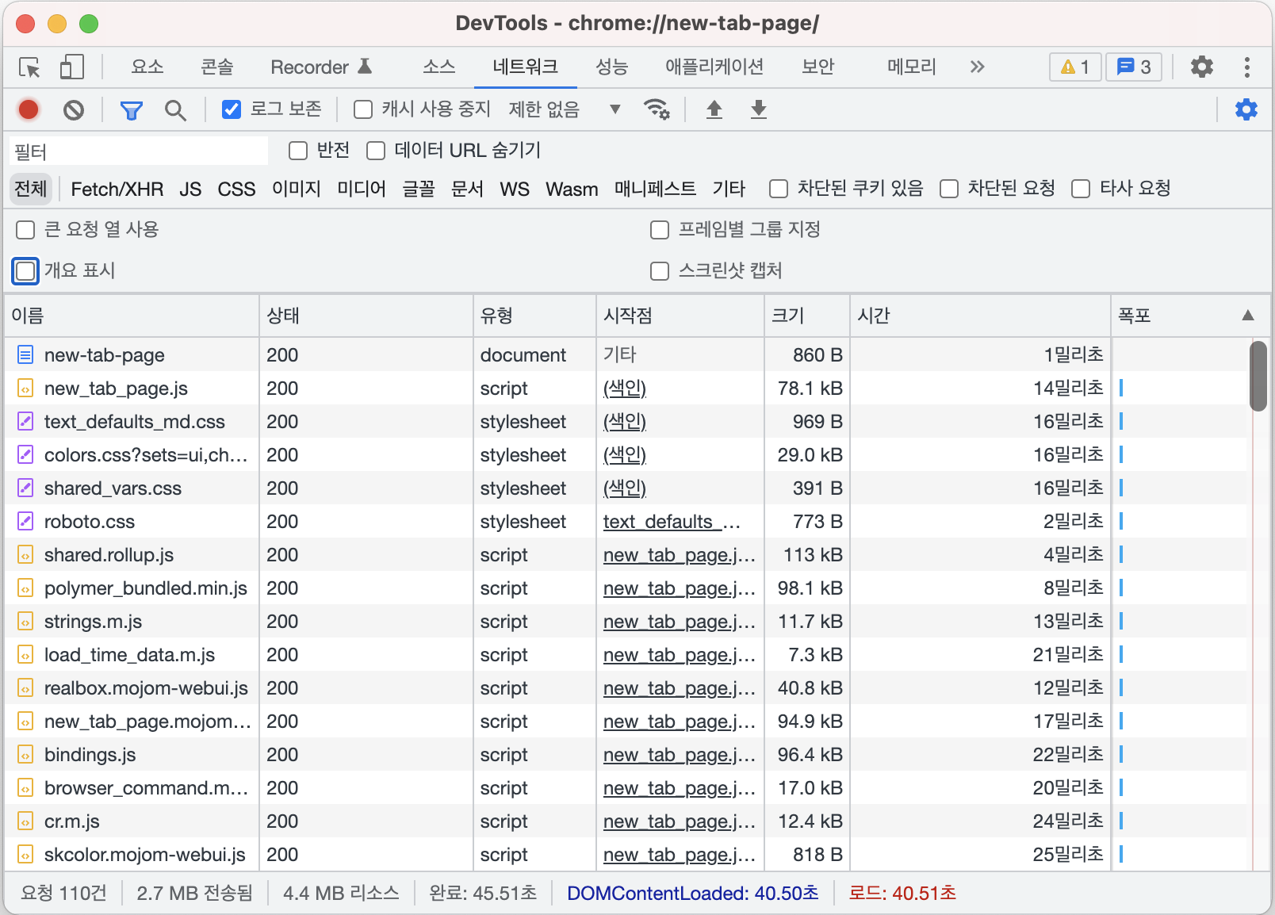Click the script icon of load_time_data.m.js

[26, 655]
